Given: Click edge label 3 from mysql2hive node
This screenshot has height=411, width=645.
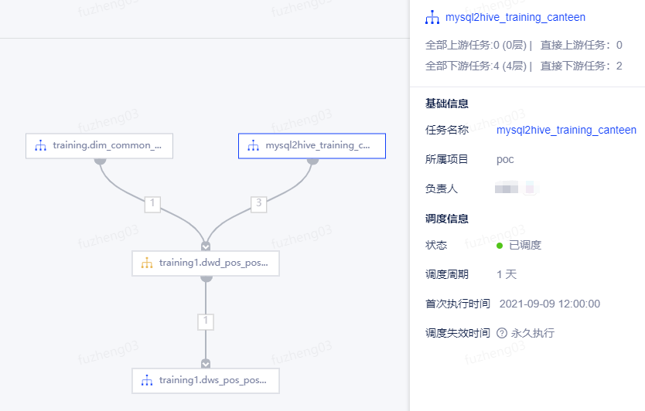Looking at the screenshot, I should (259, 204).
